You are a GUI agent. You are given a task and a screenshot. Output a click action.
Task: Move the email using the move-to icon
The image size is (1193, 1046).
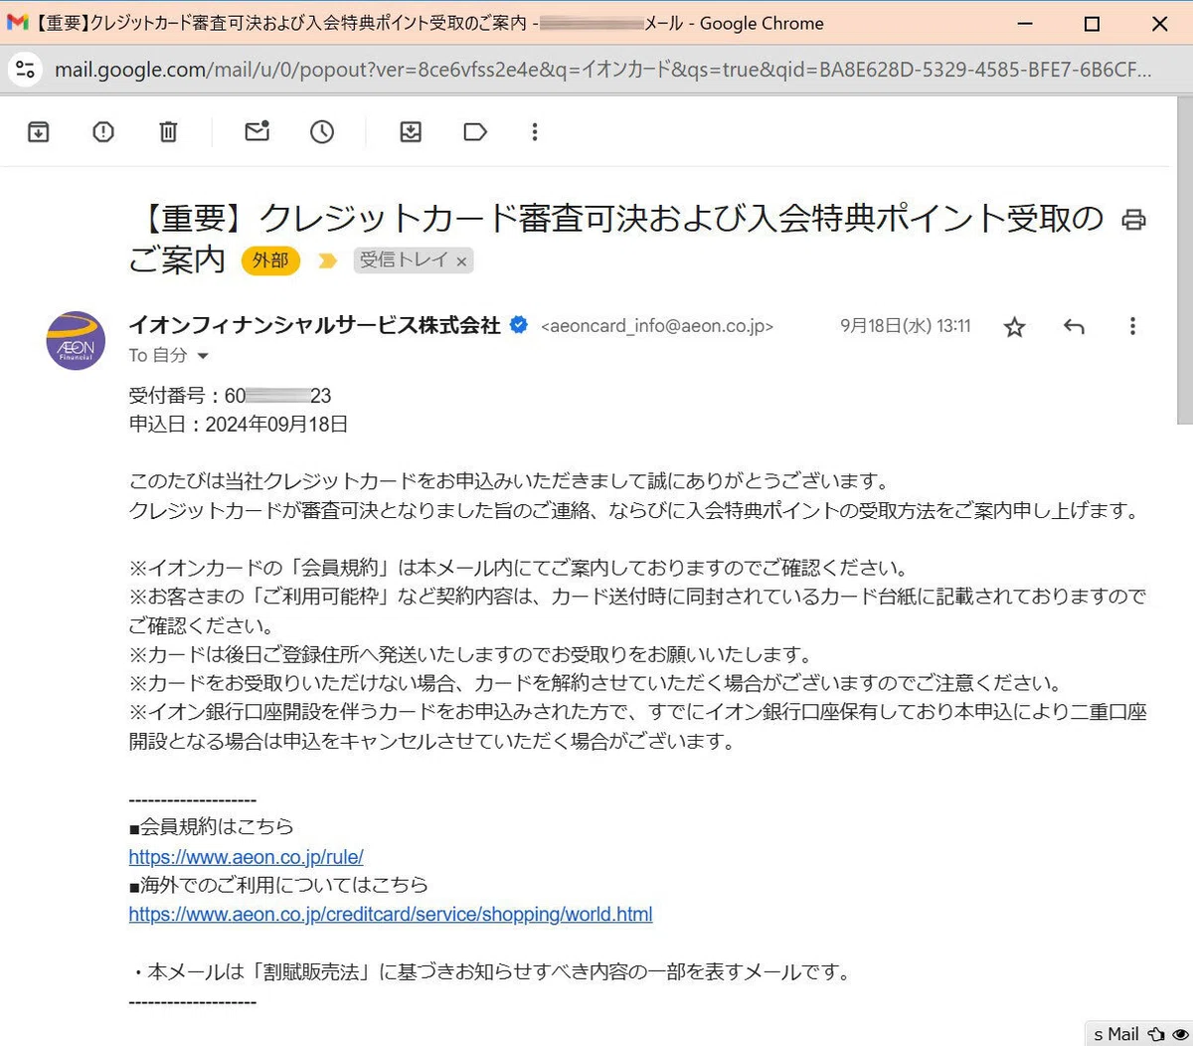pos(411,131)
